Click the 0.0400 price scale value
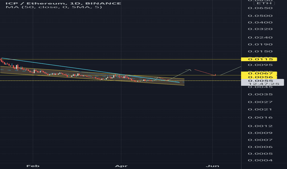Viewport: 287px width, 169px height. pos(260,22)
